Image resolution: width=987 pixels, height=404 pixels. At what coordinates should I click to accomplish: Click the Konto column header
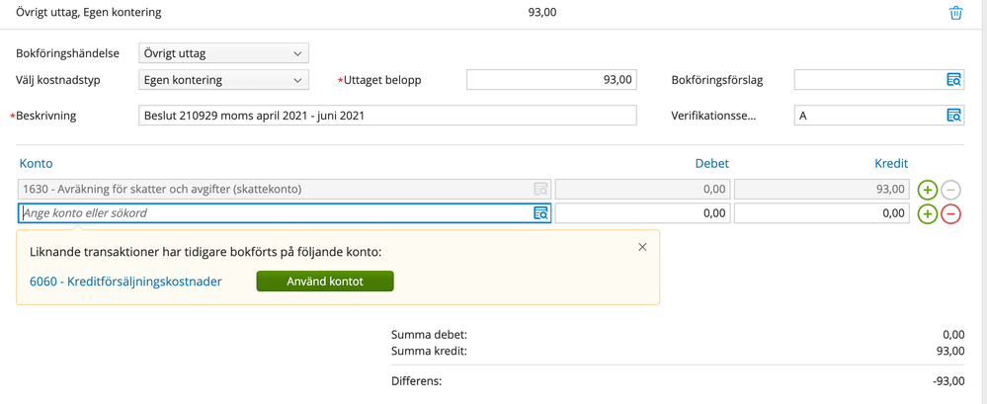pyautogui.click(x=37, y=163)
